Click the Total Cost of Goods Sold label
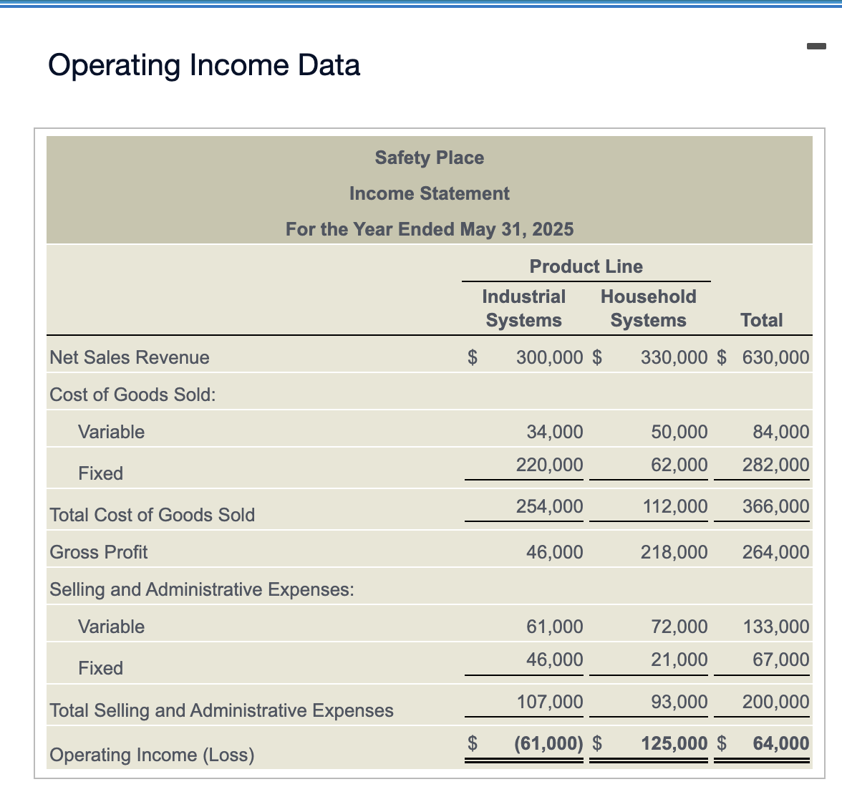 pyautogui.click(x=152, y=514)
